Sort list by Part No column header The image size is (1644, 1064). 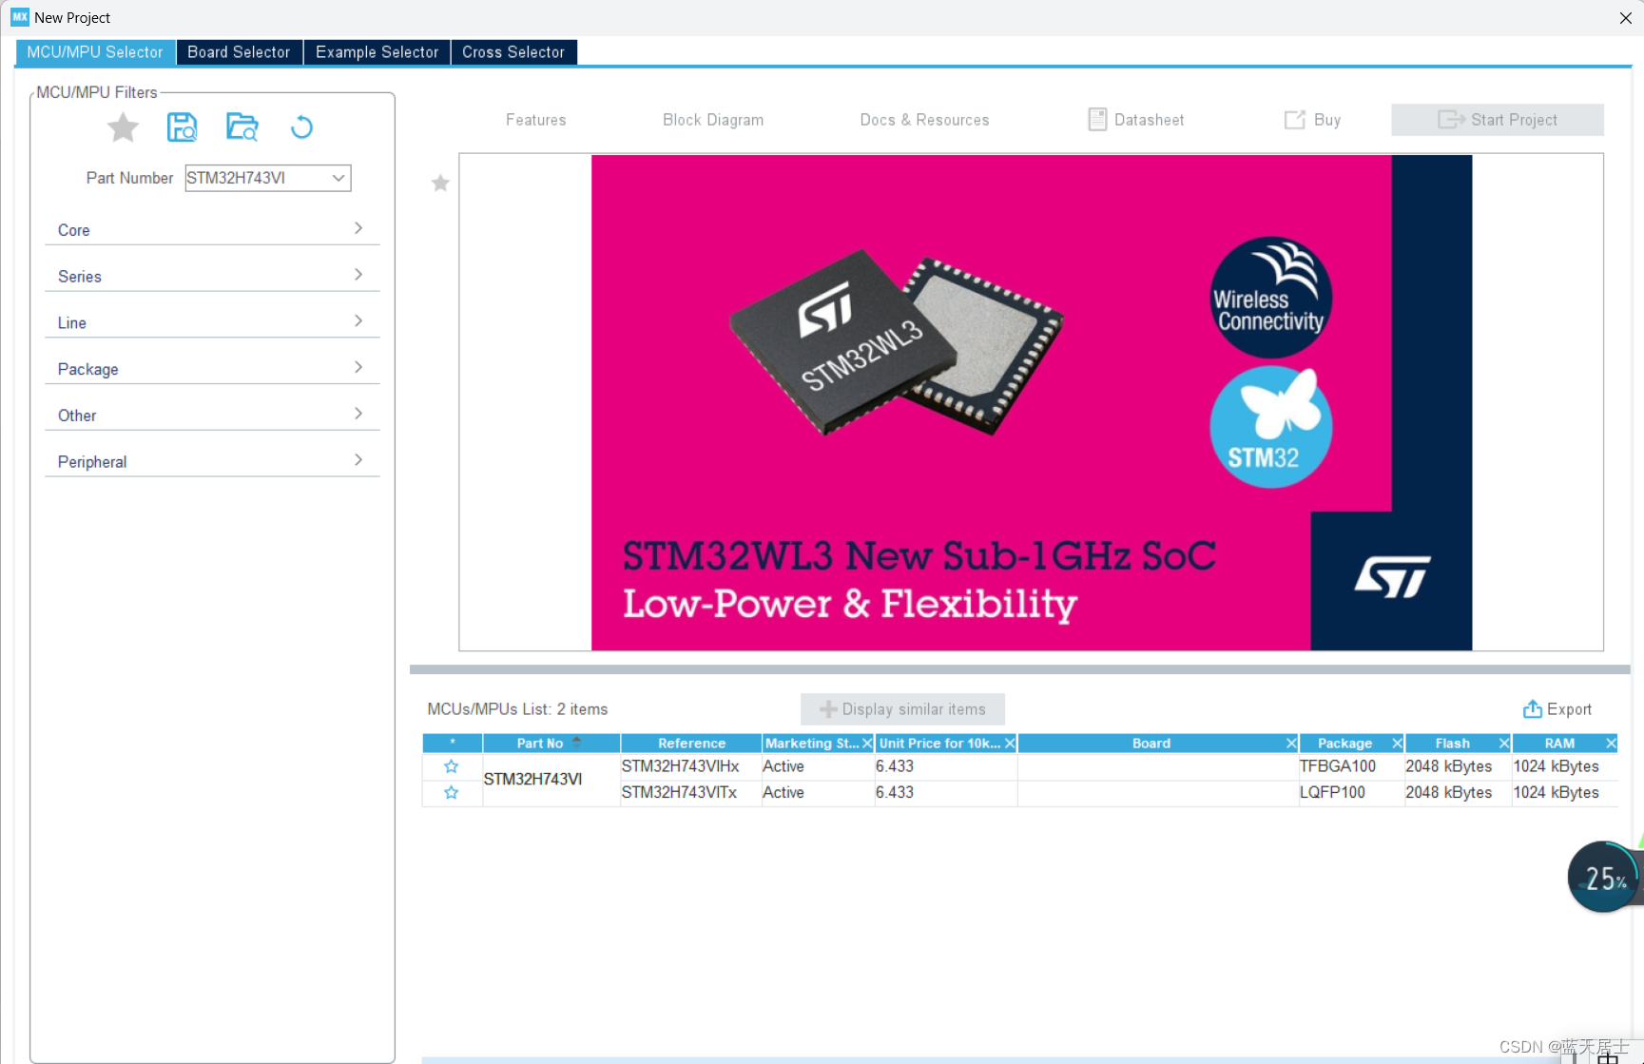click(551, 744)
